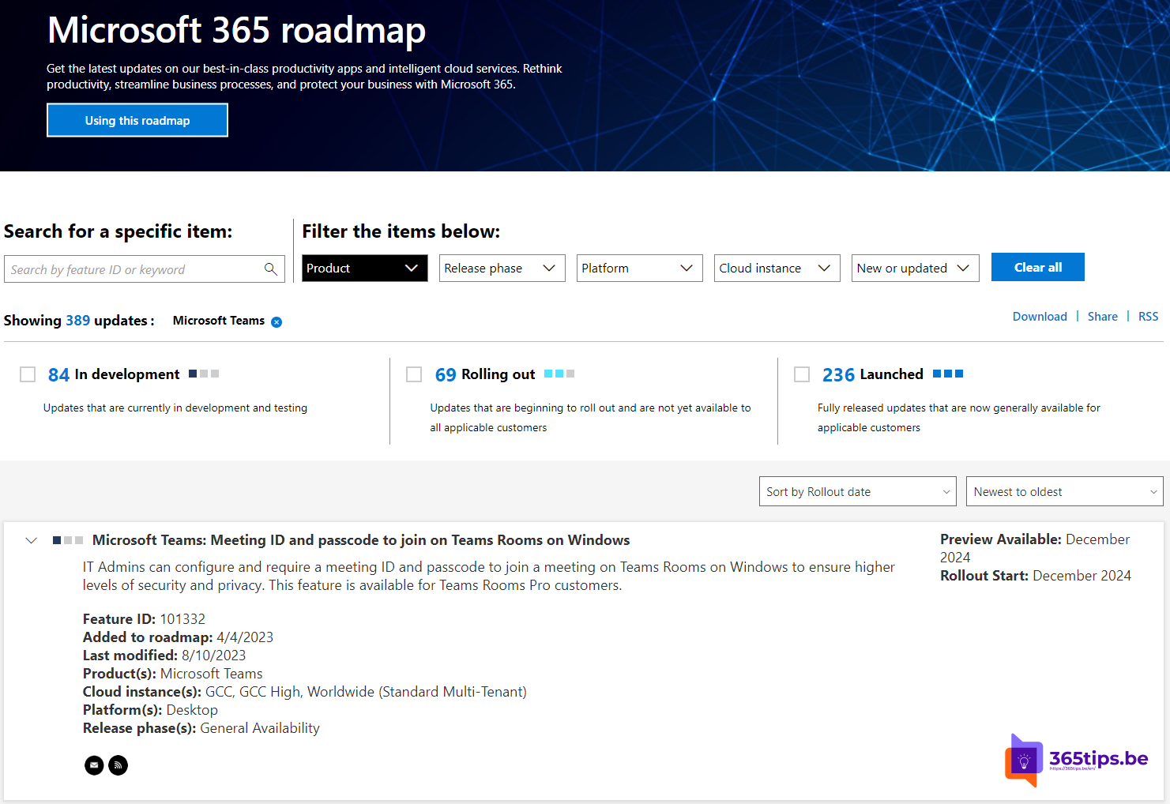Click the Cloud instance(s) GCC text line
The image size is (1170, 804).
click(305, 692)
